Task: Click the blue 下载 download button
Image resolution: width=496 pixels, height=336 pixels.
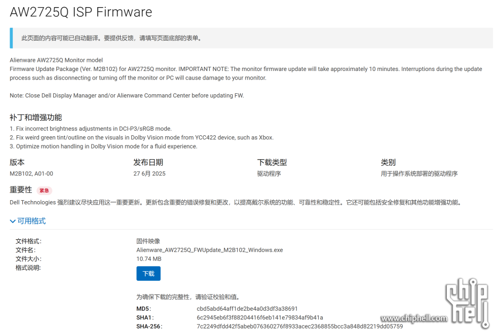Action: pos(148,273)
